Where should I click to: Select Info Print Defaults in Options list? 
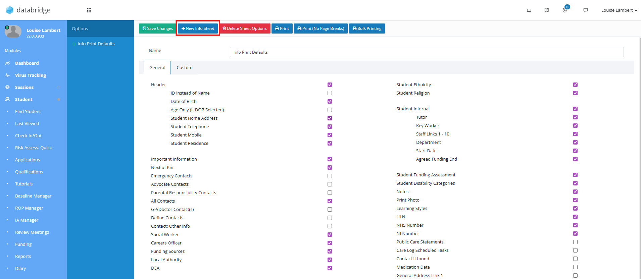click(96, 44)
